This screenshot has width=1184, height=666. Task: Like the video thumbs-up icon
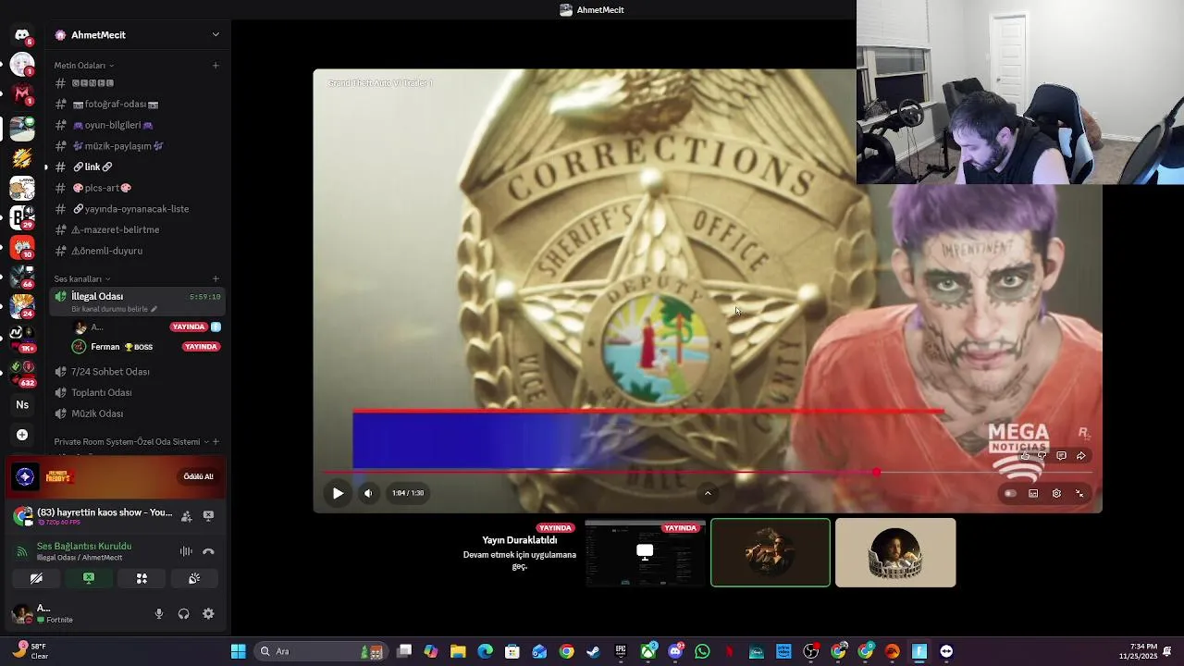click(1025, 456)
